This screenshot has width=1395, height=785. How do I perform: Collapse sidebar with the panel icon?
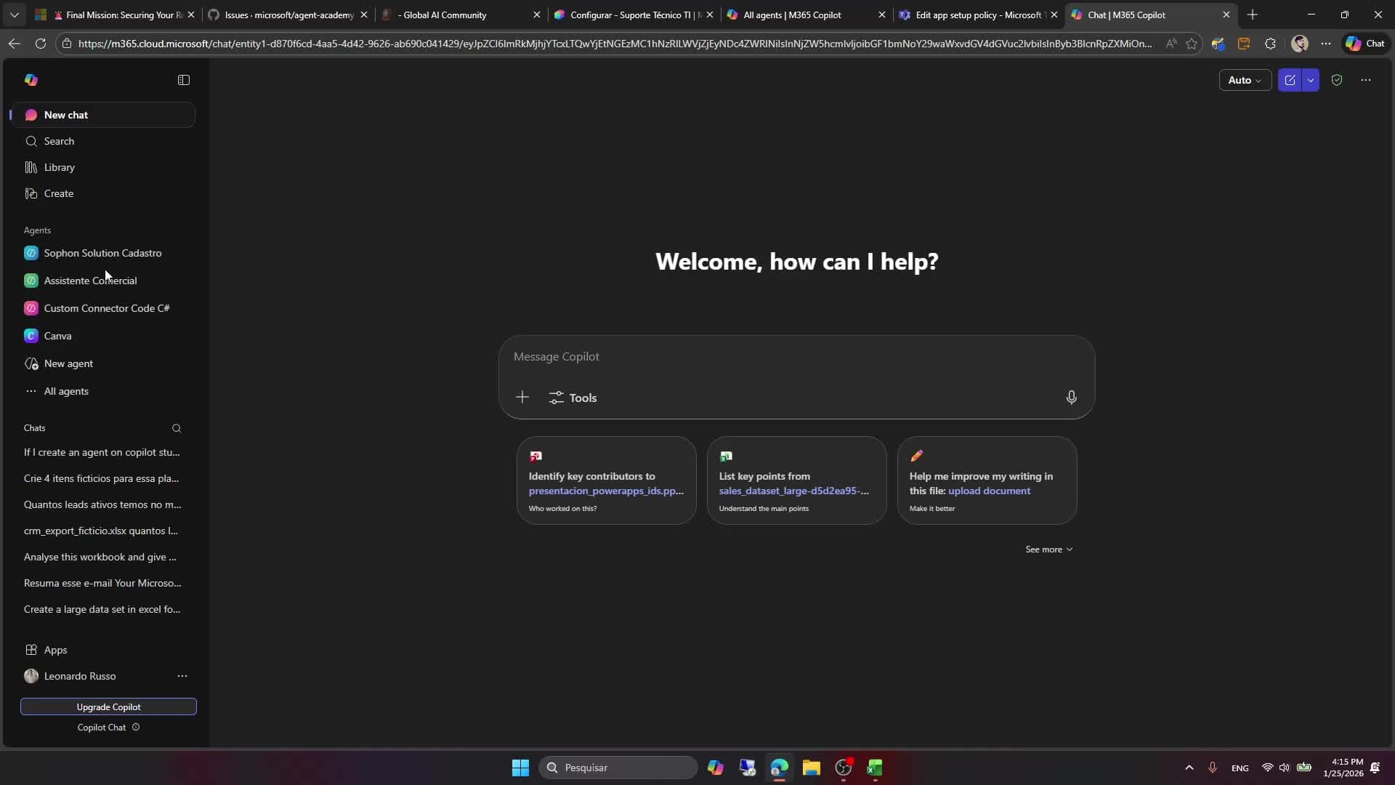pos(184,80)
